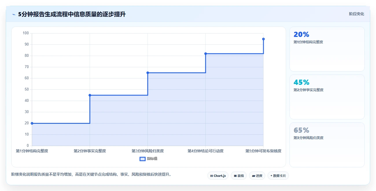Click the data point at value 95
376x191 pixels.
pos(263,39)
